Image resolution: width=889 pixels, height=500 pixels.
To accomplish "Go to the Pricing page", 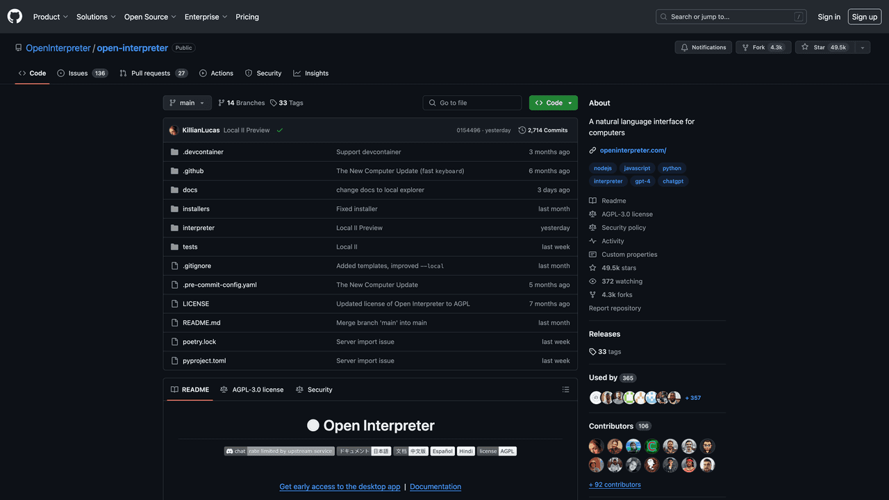I will click(247, 17).
